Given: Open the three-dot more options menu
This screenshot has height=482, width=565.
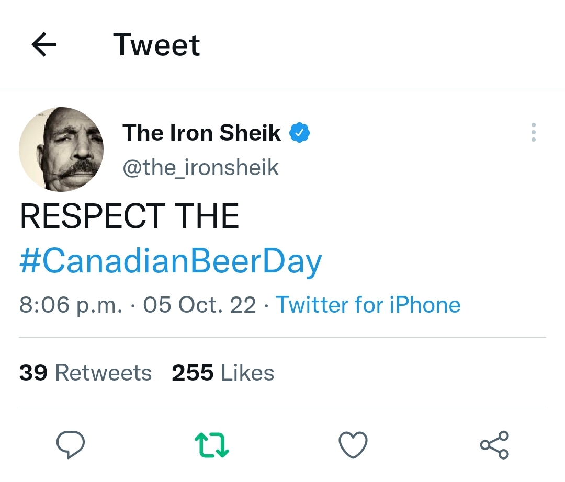Looking at the screenshot, I should [x=533, y=132].
